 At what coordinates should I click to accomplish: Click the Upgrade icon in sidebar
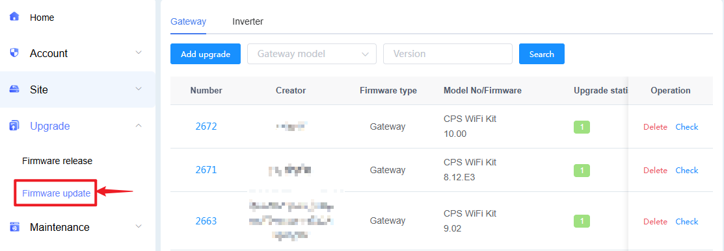click(14, 125)
